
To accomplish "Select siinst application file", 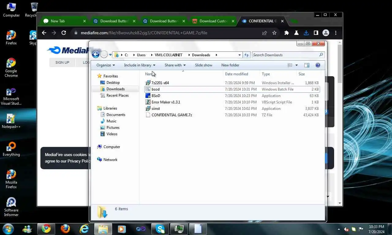I will (x=232, y=109).
